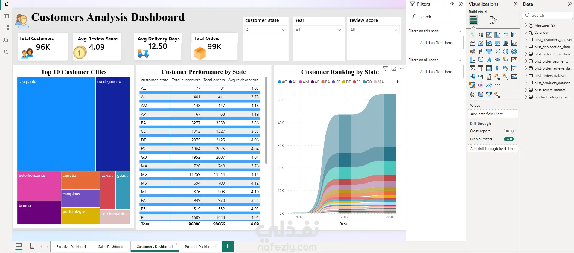Click the filter icon on Customer Ranking chart
Viewport: 574px width, 253px height.
tap(385, 68)
